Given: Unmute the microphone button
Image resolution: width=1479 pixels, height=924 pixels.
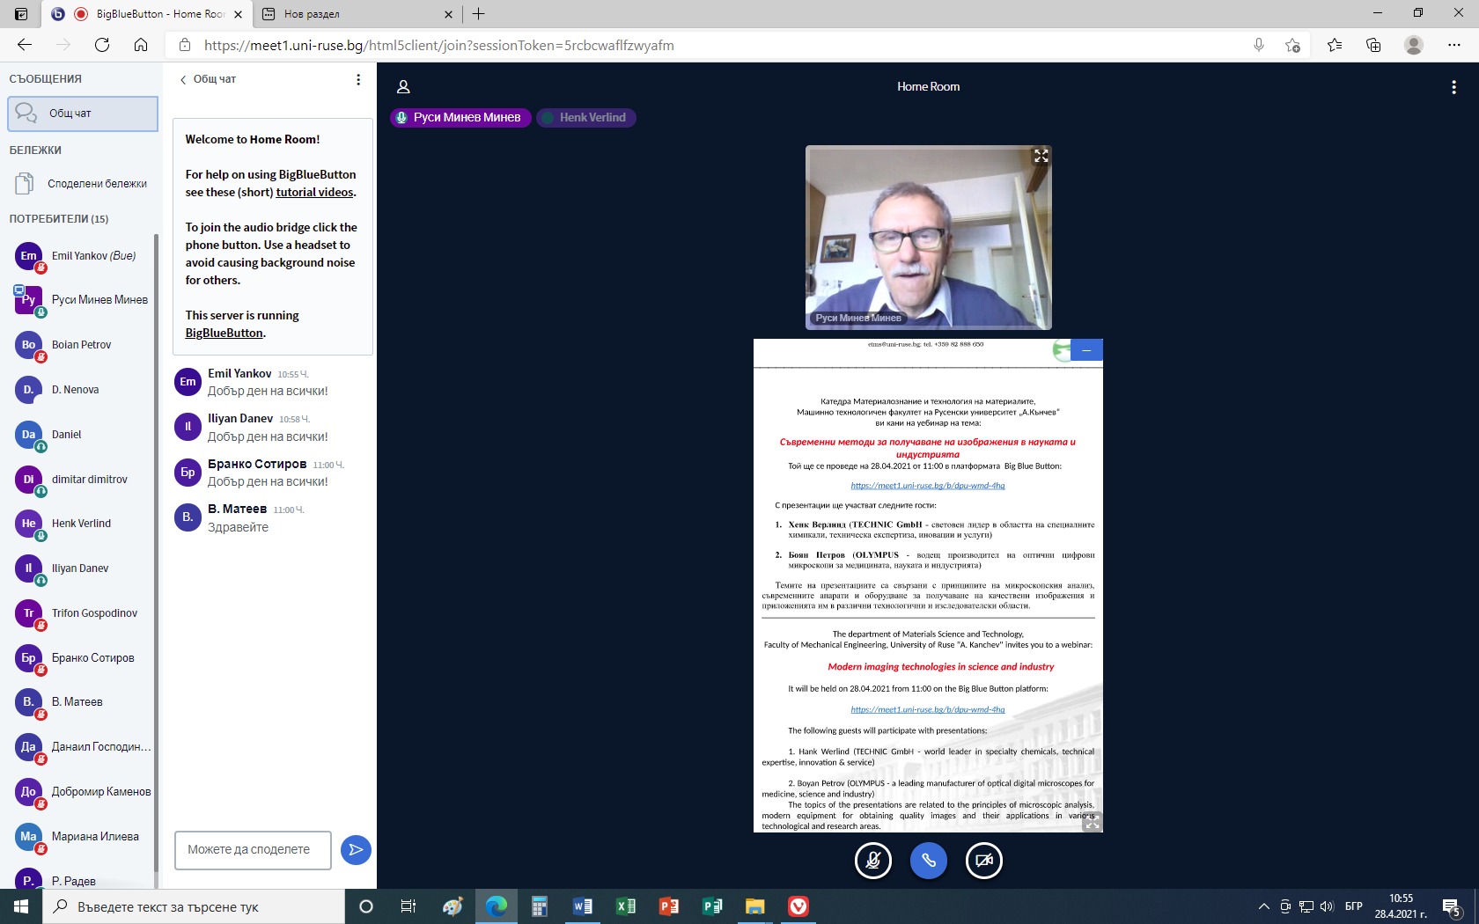Looking at the screenshot, I should pos(872,861).
